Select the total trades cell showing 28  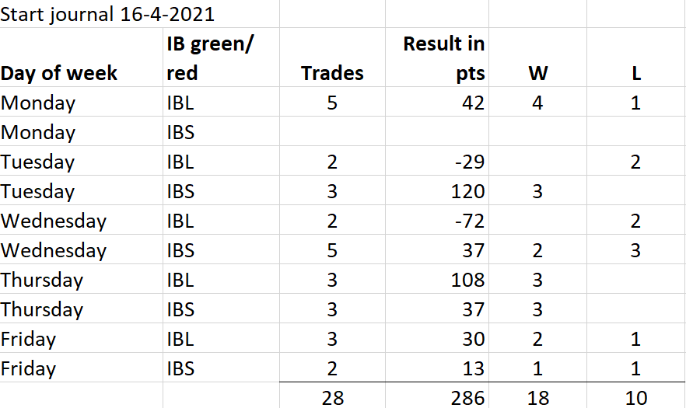333,396
